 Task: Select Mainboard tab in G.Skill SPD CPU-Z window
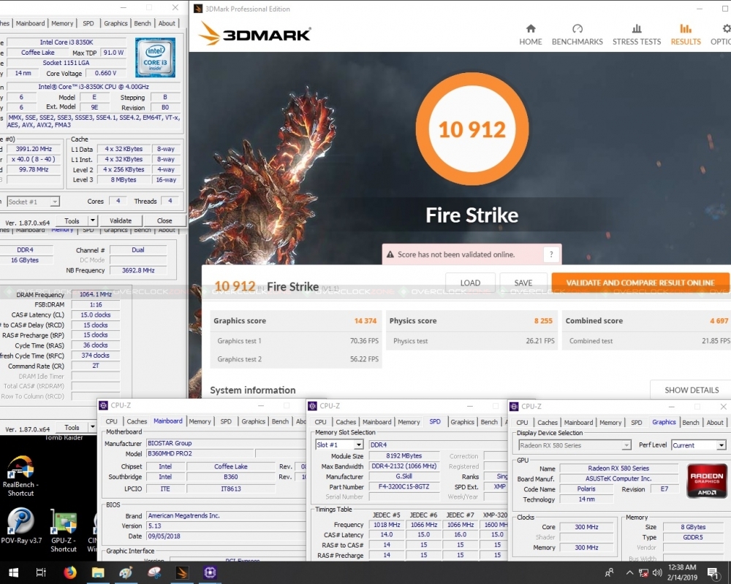click(x=376, y=422)
